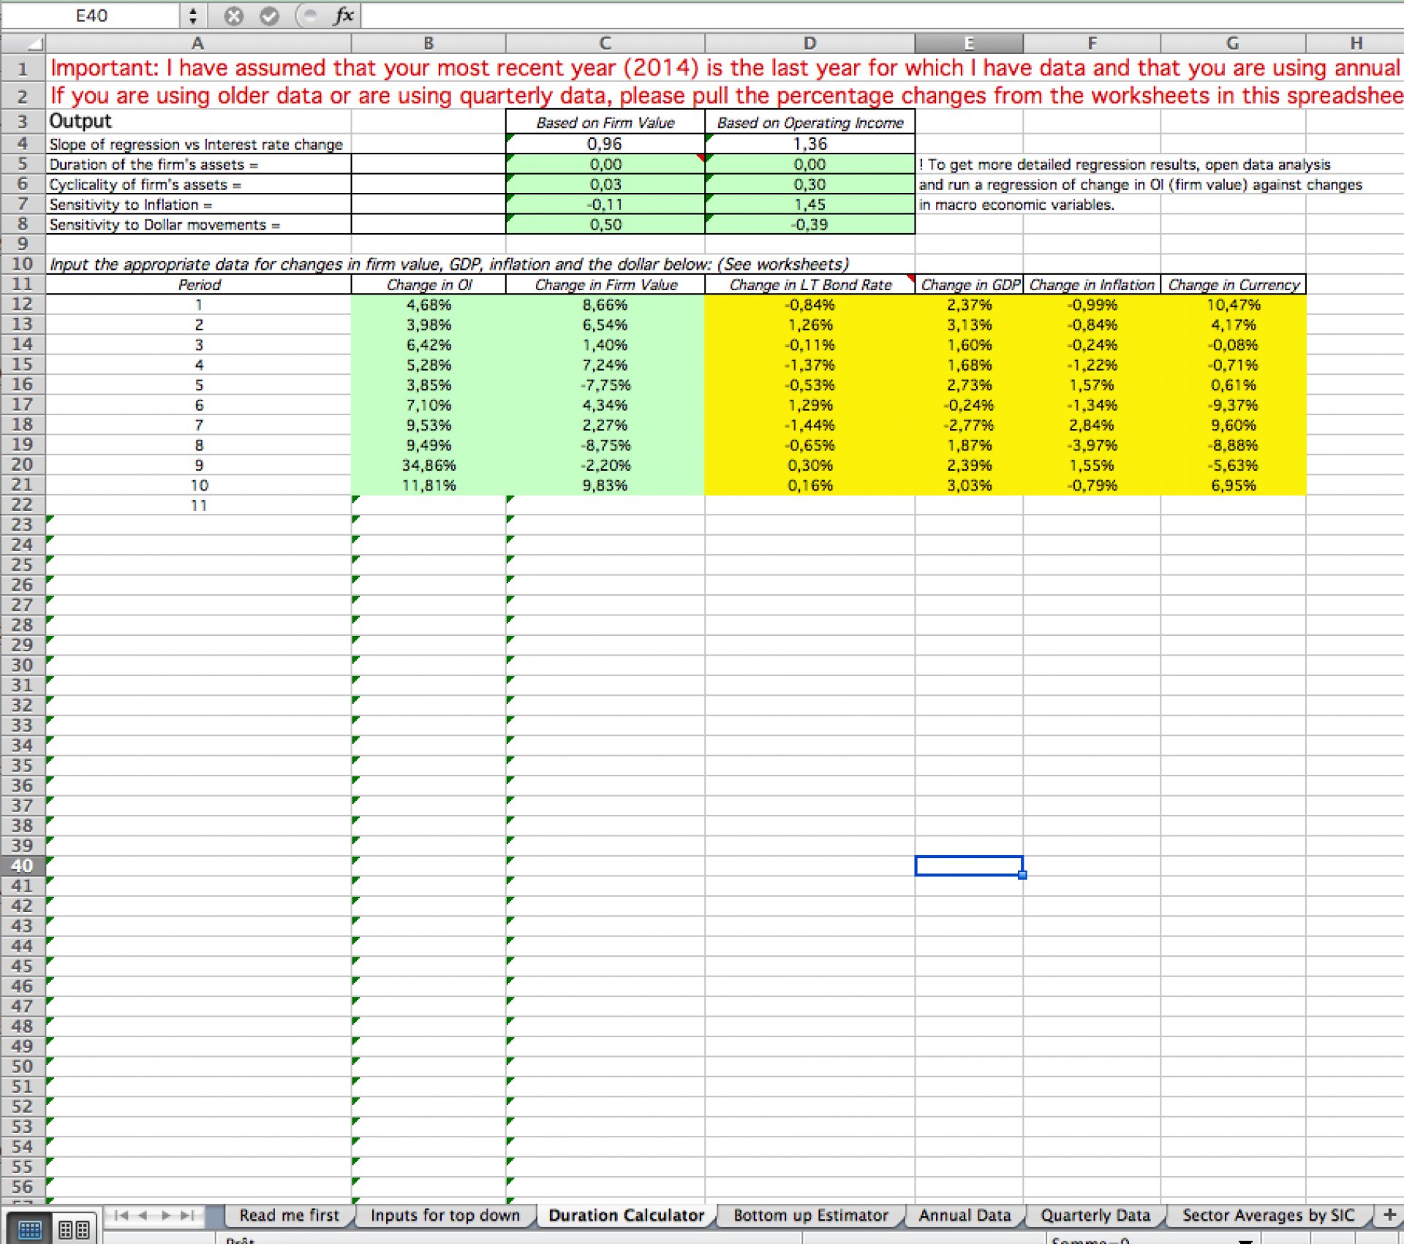Viewport: 1404px width, 1244px height.
Task: Click Change in OI value 34,86%
Action: pos(429,466)
